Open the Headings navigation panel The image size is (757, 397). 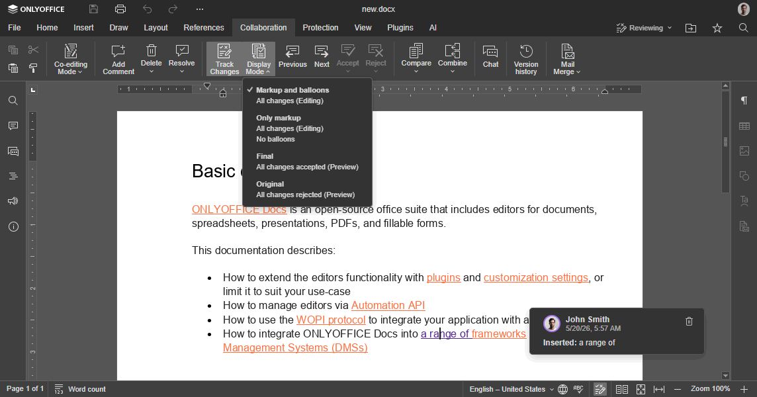click(13, 176)
